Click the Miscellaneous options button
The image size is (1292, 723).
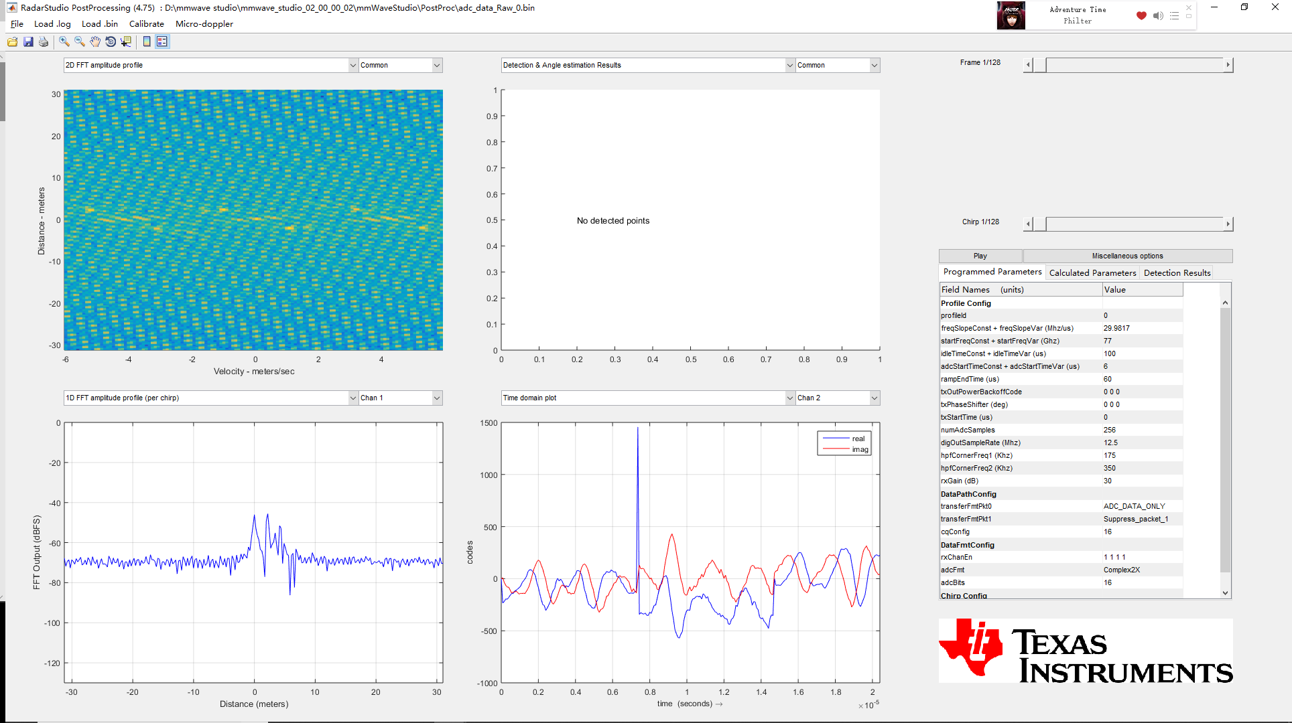click(1127, 256)
